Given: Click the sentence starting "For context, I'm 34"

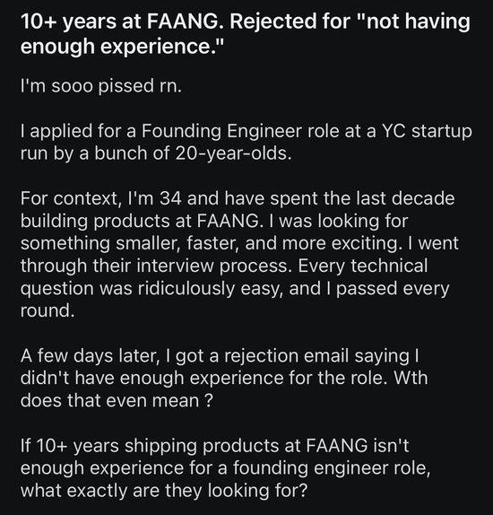Looking at the screenshot, I should coord(238,210).
